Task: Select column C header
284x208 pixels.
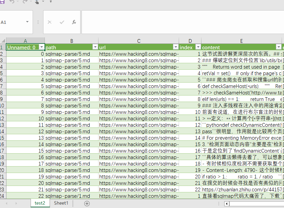Action: point(139,41)
